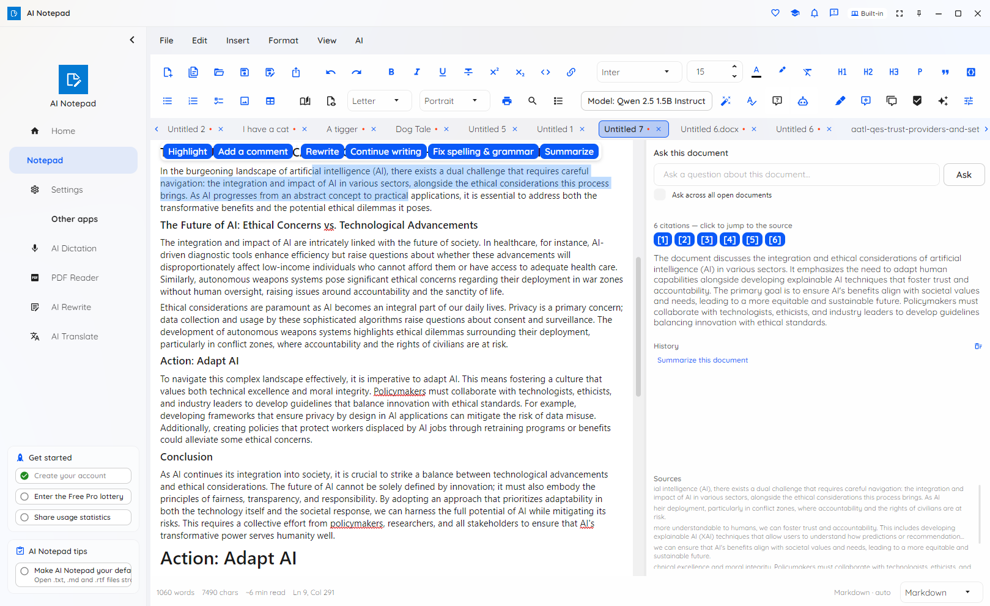The width and height of the screenshot is (990, 606).
Task: Toggle the pin window icon in title bar
Action: (x=919, y=13)
